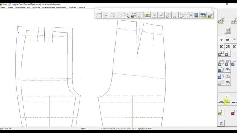Select the 50 step value button

234,47
